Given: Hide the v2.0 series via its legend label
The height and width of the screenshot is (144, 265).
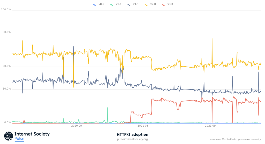Looking at the screenshot, I should click(153, 4).
